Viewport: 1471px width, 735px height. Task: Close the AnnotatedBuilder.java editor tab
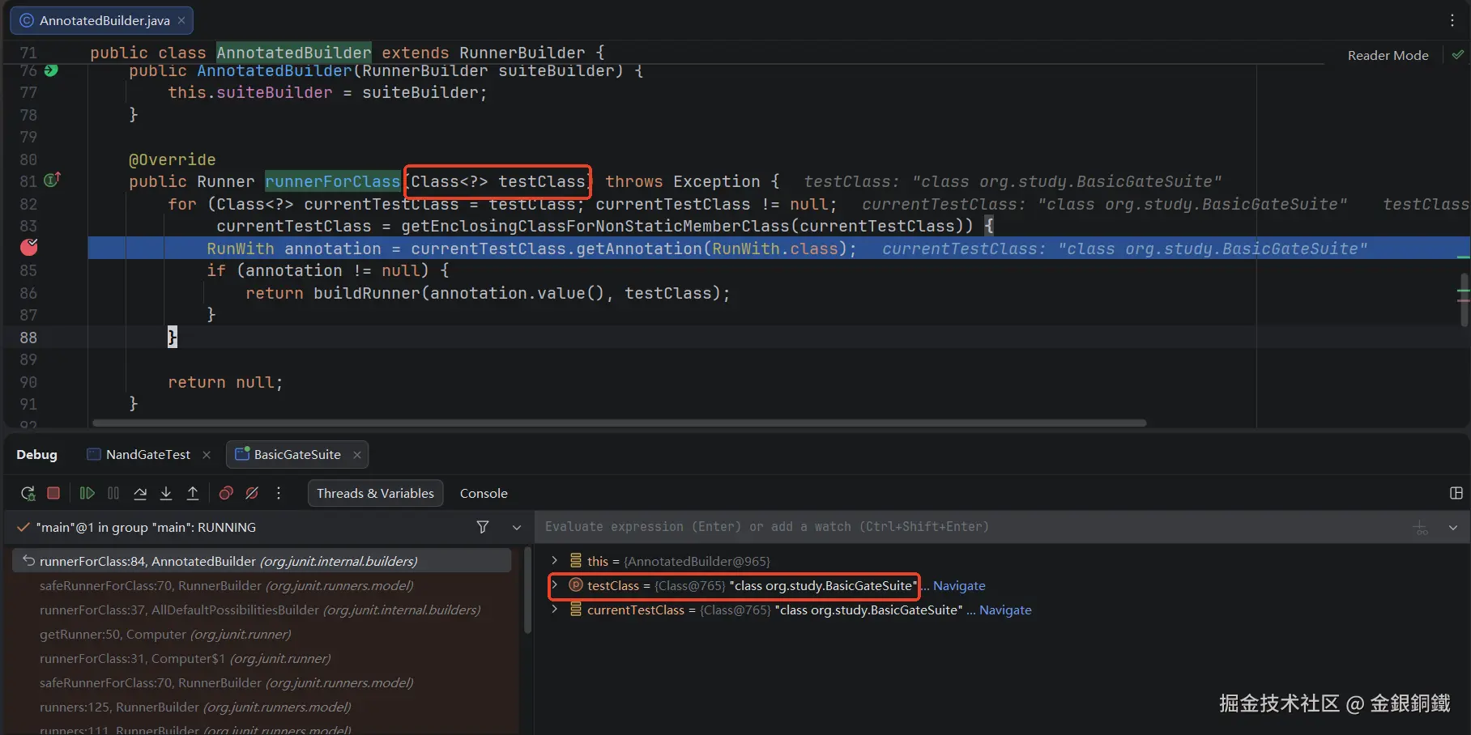[x=181, y=20]
